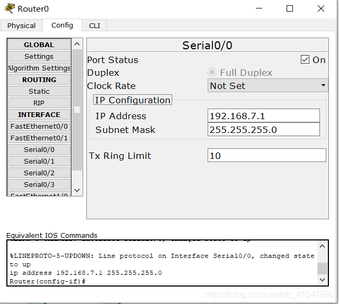Viewport: 339px width, 304px height.
Task: Click the Serial0/0 panel heading
Action: tap(207, 45)
